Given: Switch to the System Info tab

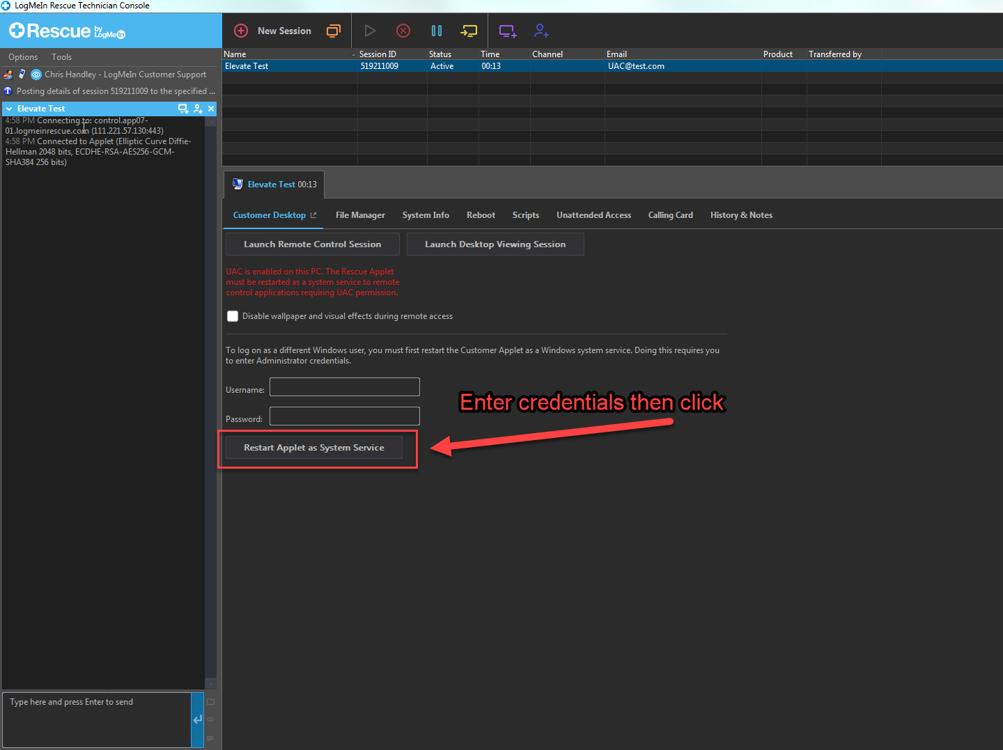Looking at the screenshot, I should [x=426, y=215].
